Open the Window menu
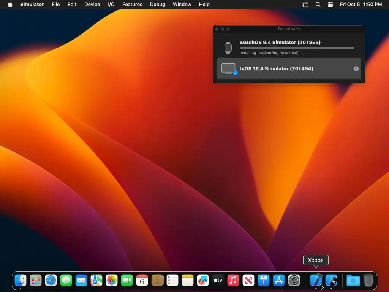The height and width of the screenshot is (292, 389). click(182, 5)
